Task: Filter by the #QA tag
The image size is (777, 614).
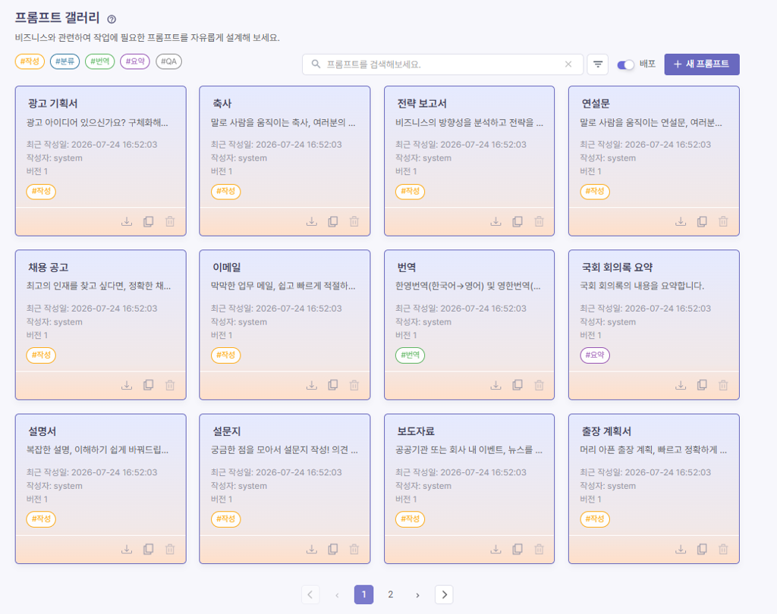Action: (x=169, y=61)
